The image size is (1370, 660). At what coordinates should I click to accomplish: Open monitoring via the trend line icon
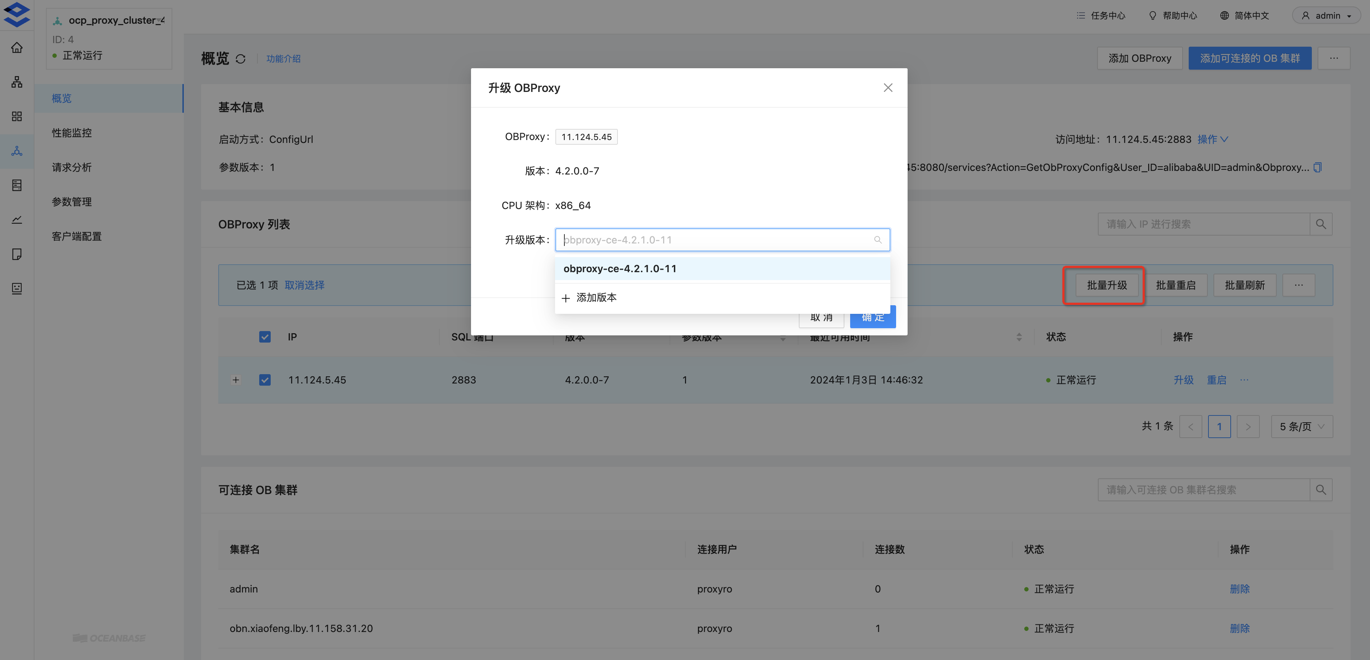[x=17, y=220]
